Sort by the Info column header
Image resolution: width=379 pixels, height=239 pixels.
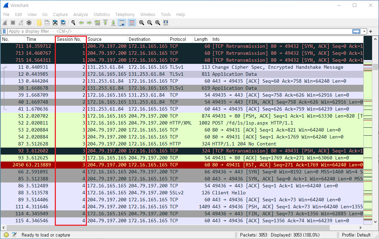(287, 39)
